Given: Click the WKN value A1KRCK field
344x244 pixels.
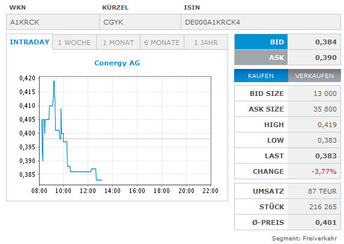Looking at the screenshot, I should (53, 22).
